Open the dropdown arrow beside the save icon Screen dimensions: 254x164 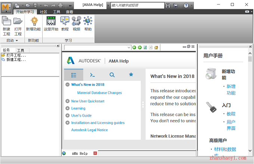40,6
